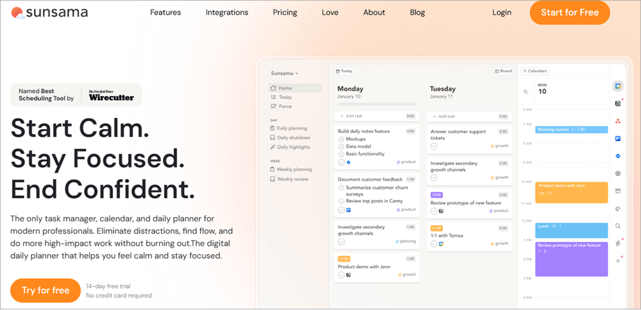
Task: Click the plus icon to add integration
Action: (x=618, y=261)
